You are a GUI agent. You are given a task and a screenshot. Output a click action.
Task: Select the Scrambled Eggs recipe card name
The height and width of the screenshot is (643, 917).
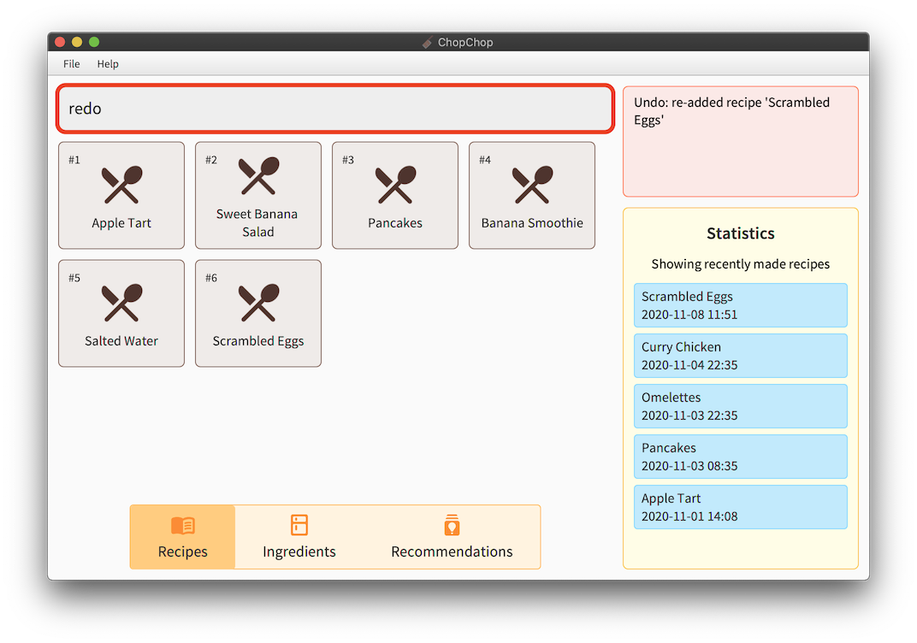[x=258, y=341]
